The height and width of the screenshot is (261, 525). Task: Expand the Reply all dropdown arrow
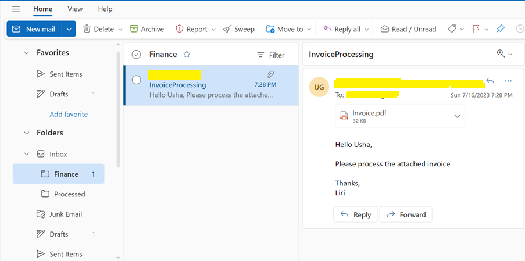pos(366,30)
